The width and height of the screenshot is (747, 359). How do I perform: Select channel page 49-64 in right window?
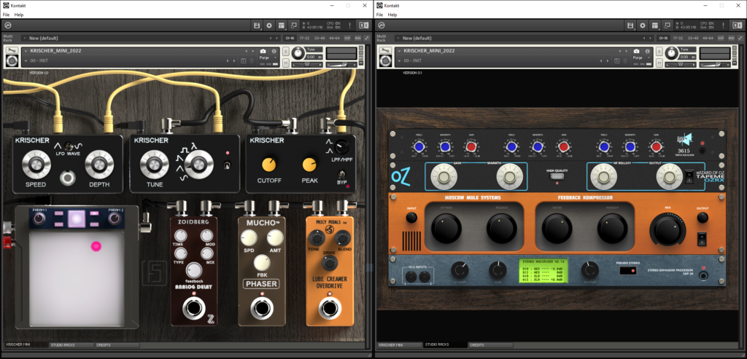(708, 38)
